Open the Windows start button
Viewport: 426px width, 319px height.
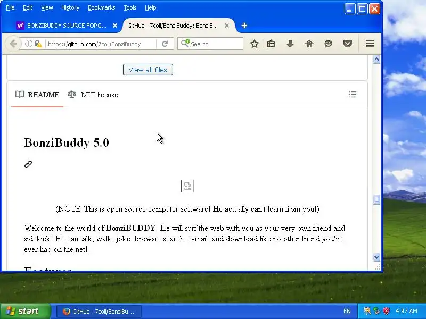(25, 311)
